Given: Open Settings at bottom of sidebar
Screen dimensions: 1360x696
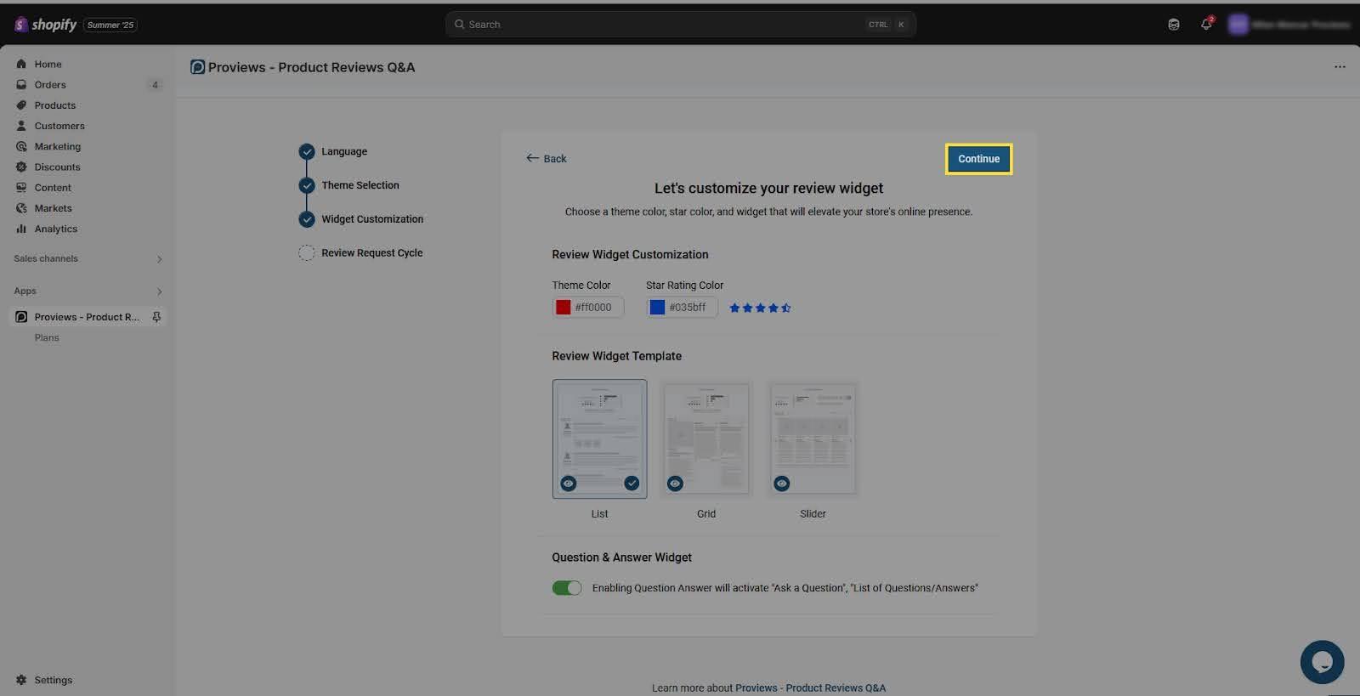Looking at the screenshot, I should tap(53, 680).
